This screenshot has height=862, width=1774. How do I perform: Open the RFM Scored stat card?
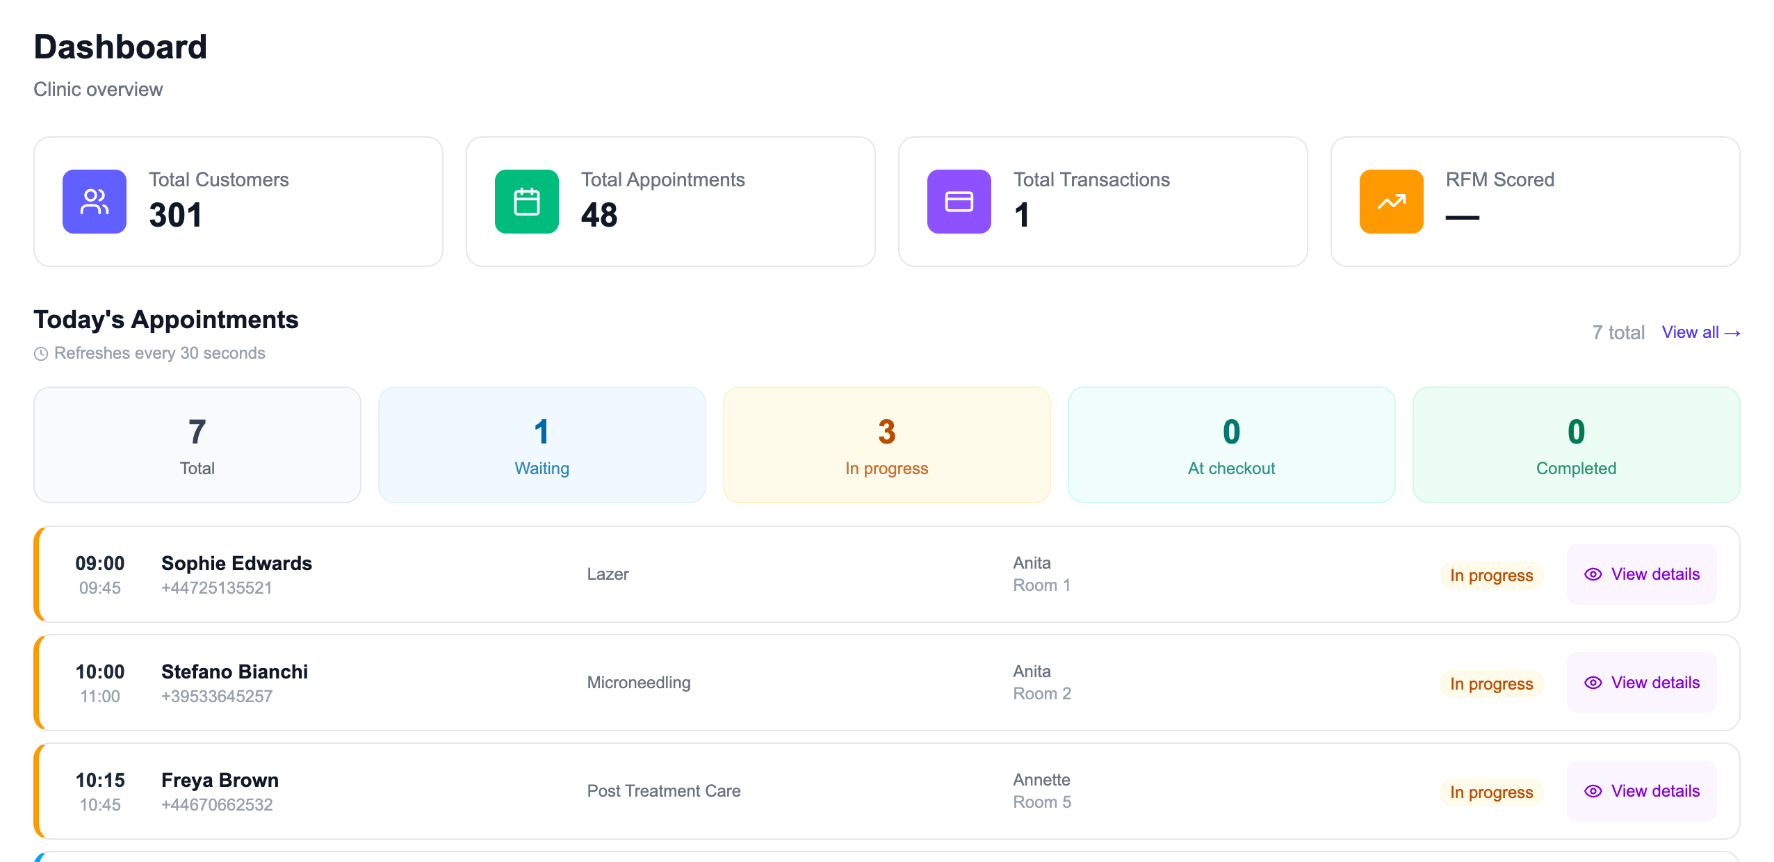pyautogui.click(x=1536, y=202)
